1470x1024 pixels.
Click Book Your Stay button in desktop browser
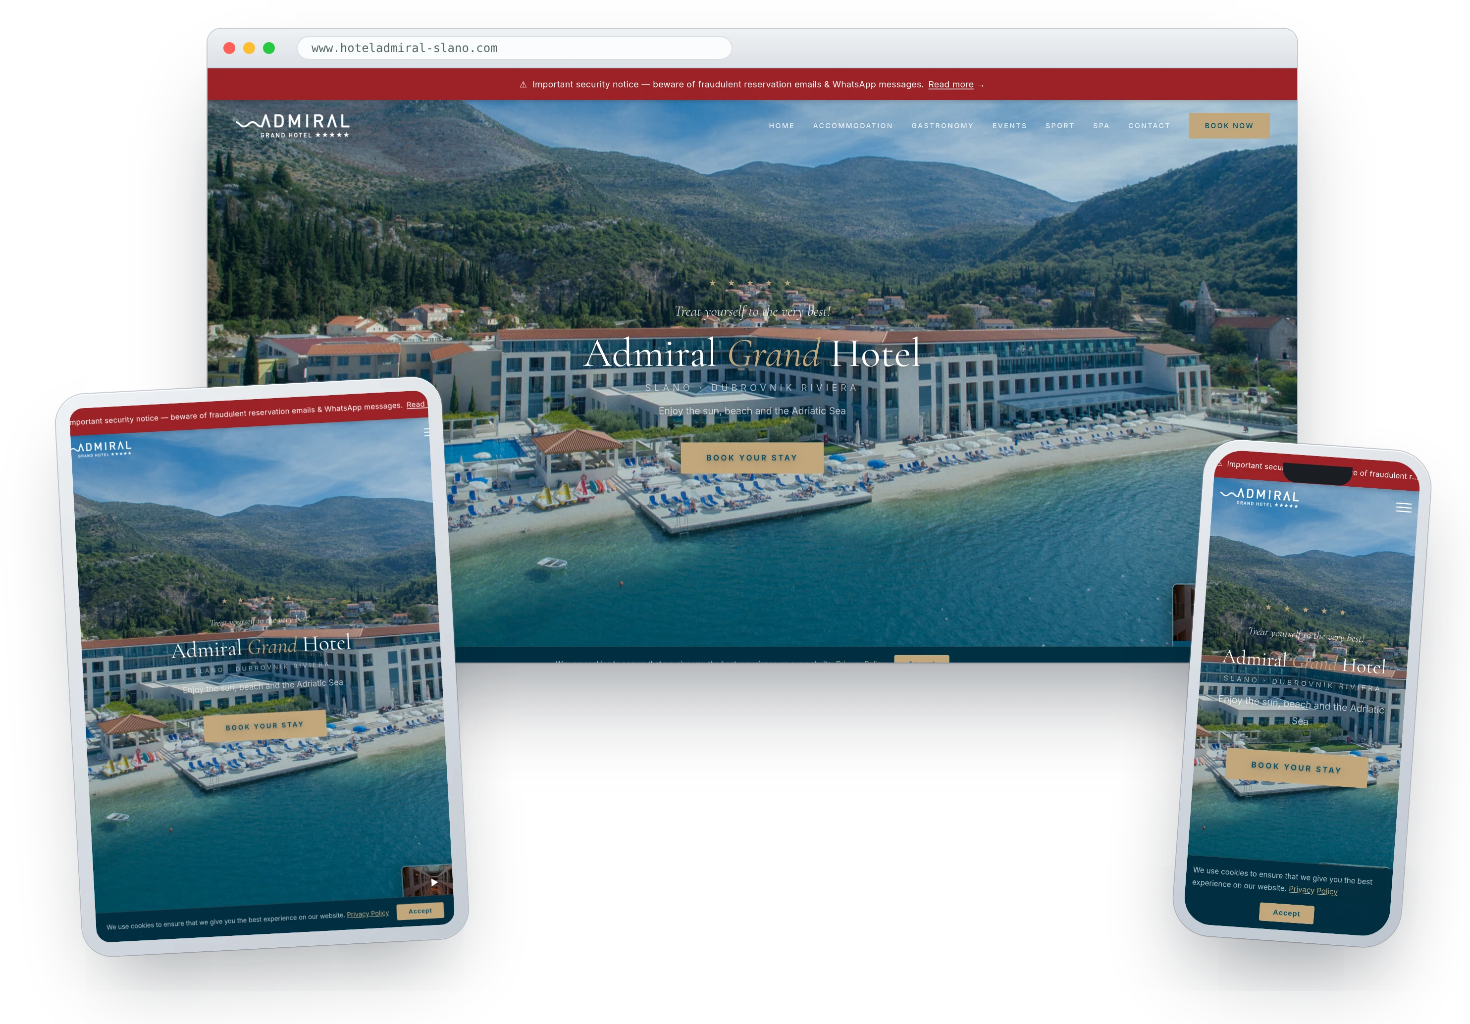[x=752, y=458]
